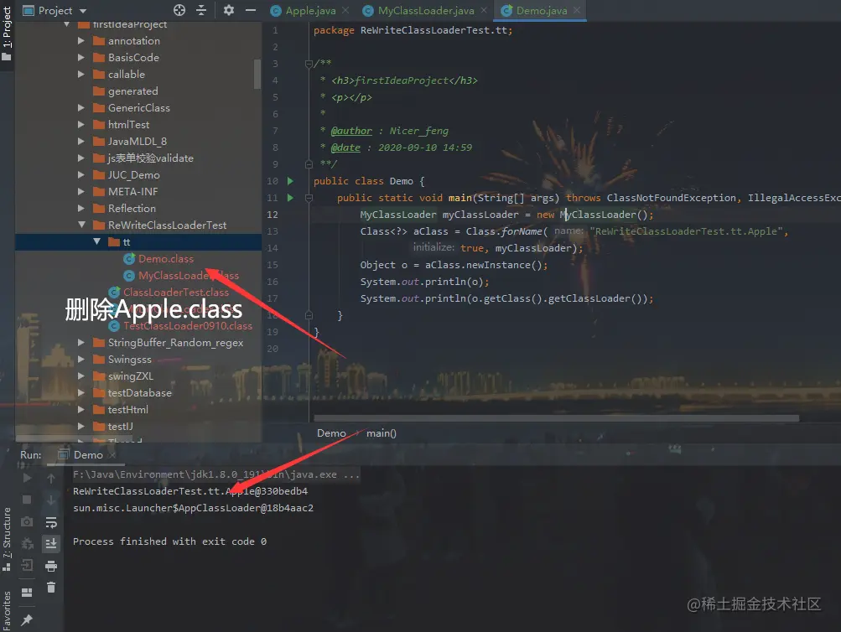Click the settings/rerun-failed icon above the exit icon
The image size is (841, 632).
tap(27, 543)
